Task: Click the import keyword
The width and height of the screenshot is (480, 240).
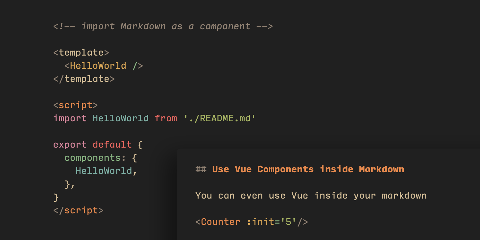Action: pyautogui.click(x=70, y=118)
